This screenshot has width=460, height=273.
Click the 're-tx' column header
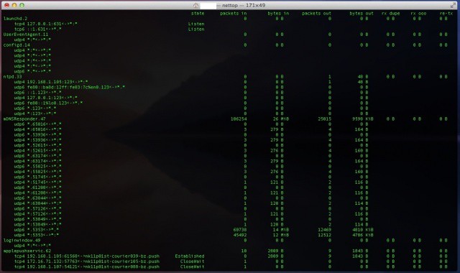tap(446, 13)
